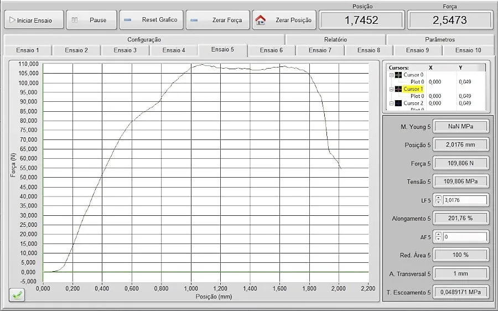Click the T. Escoamento 5 value 0,0489171 MPa
The width and height of the screenshot is (498, 311).
point(460,292)
